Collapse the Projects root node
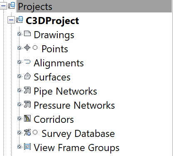 click(x=3, y=6)
